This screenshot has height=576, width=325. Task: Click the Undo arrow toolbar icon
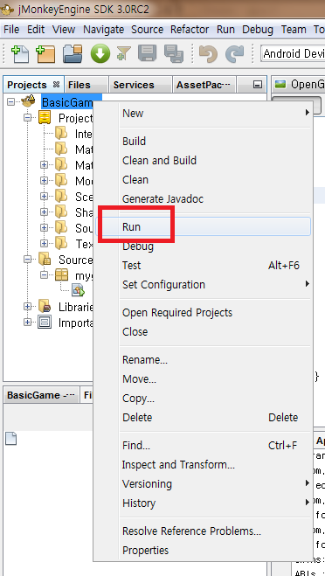[x=208, y=53]
